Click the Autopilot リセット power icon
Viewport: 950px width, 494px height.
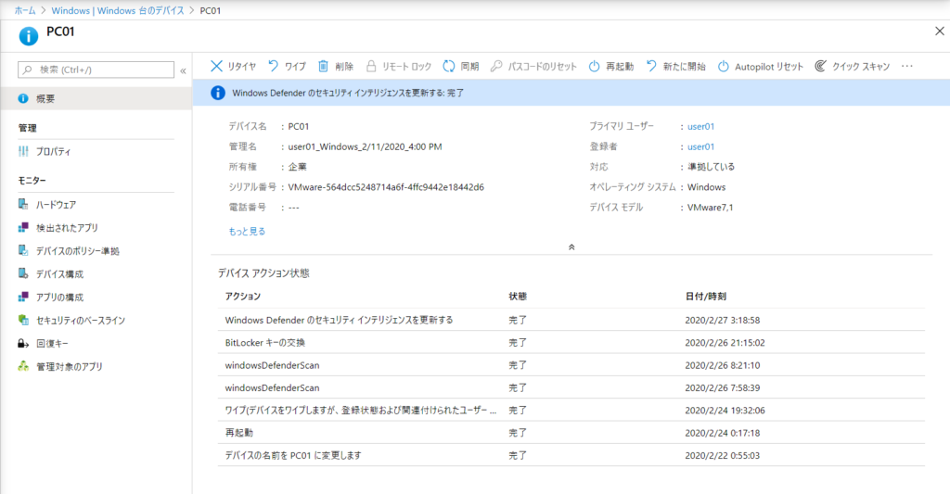pyautogui.click(x=724, y=66)
